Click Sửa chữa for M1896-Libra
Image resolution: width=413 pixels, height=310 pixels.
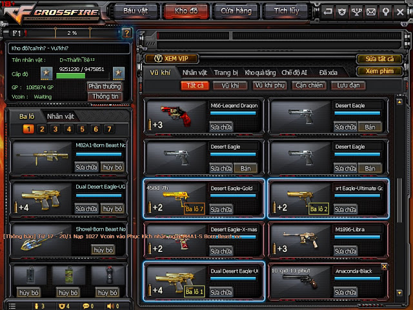(x=345, y=251)
